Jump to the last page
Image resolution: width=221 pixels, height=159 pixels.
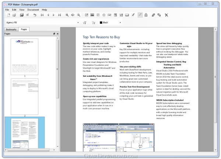pos(60,15)
